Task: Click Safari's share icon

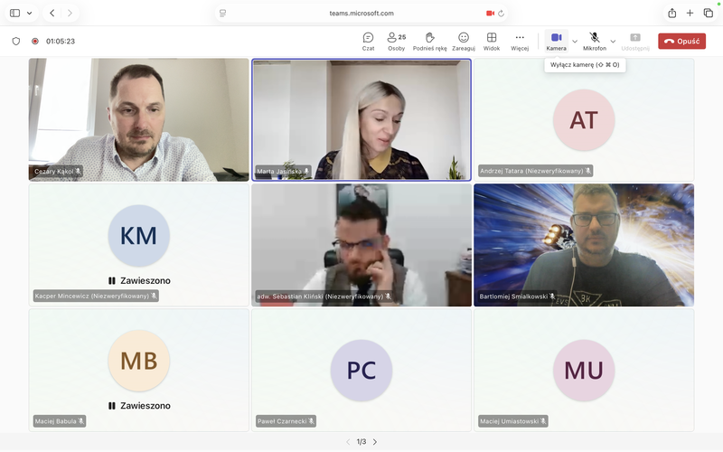Action: 672,13
